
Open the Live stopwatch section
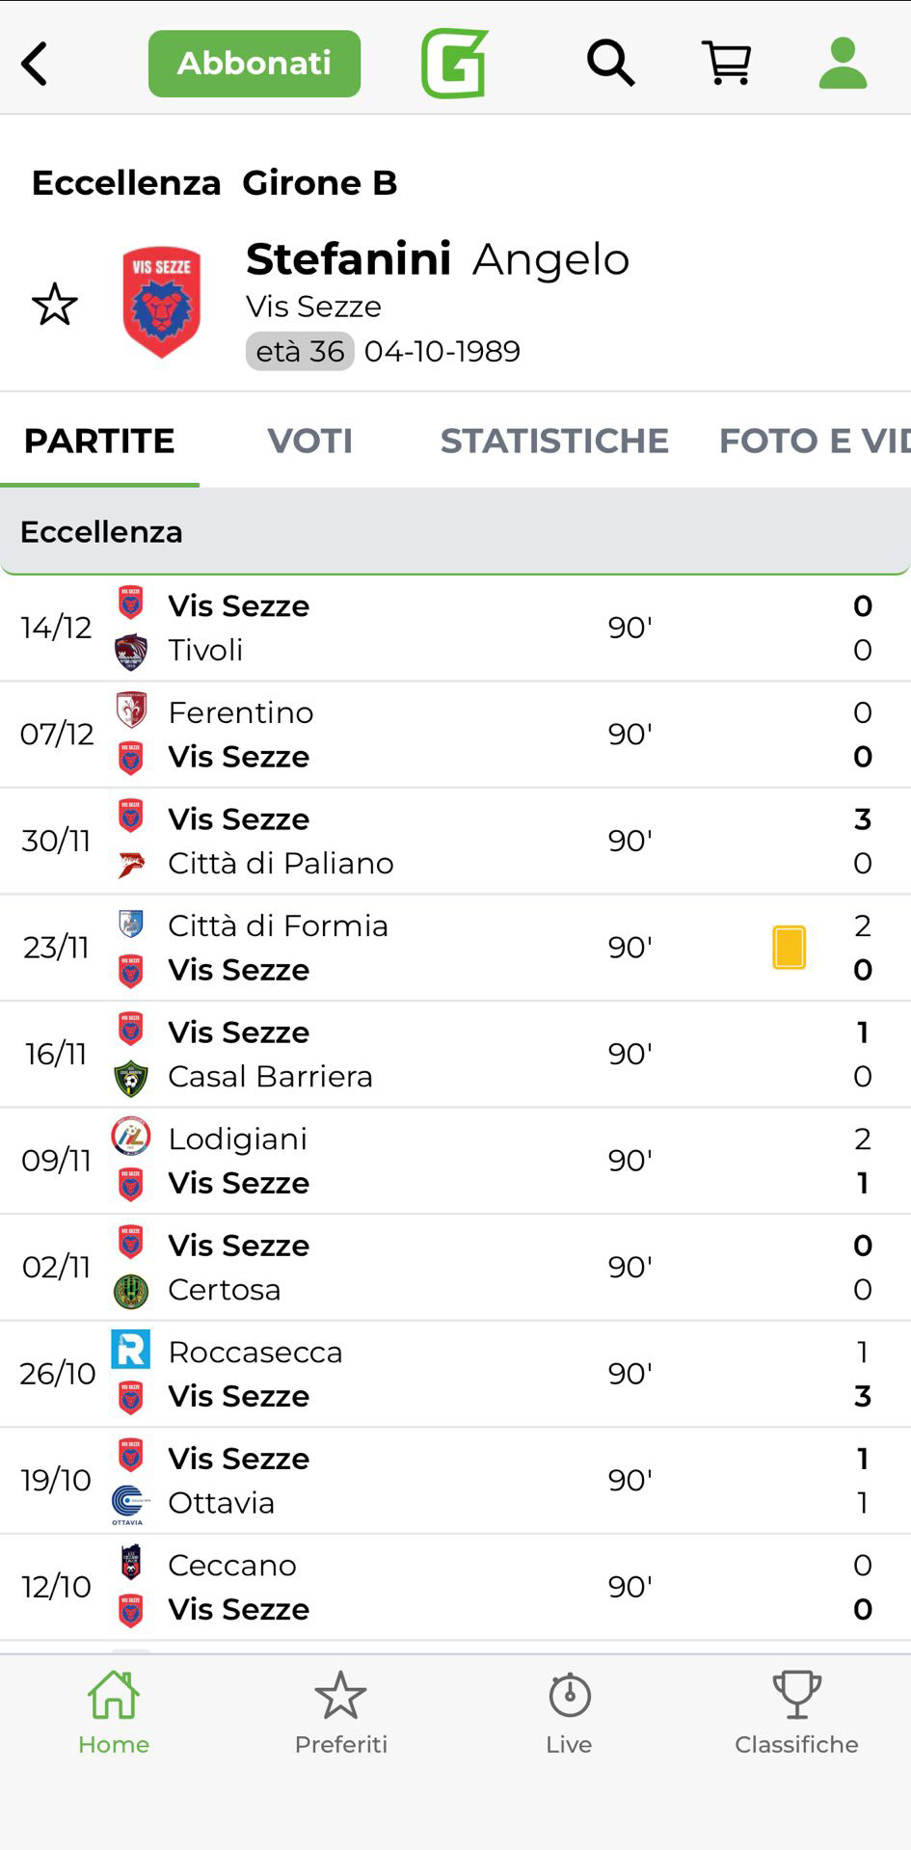tap(569, 1713)
